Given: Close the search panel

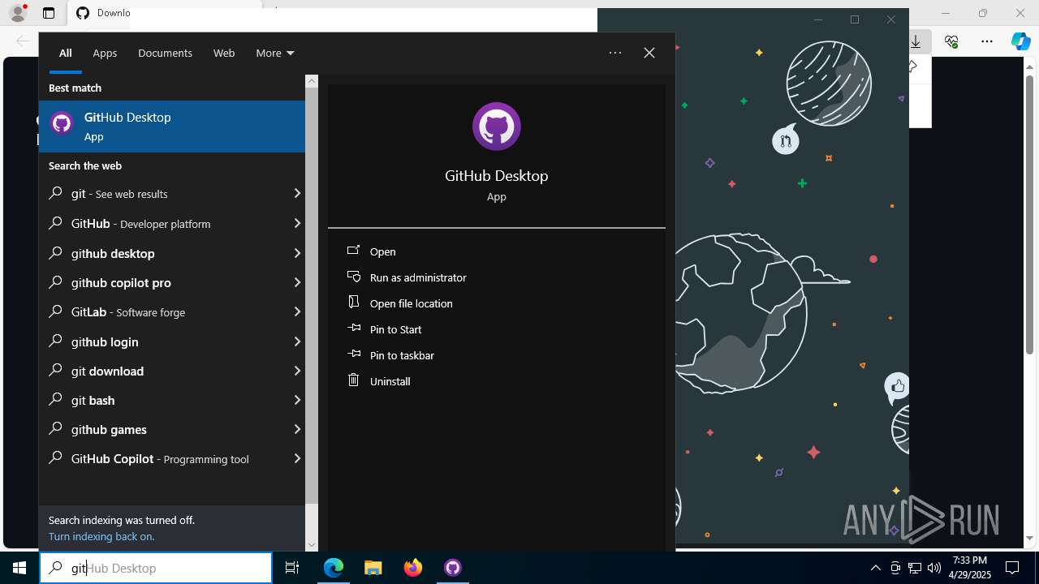Looking at the screenshot, I should coord(649,53).
